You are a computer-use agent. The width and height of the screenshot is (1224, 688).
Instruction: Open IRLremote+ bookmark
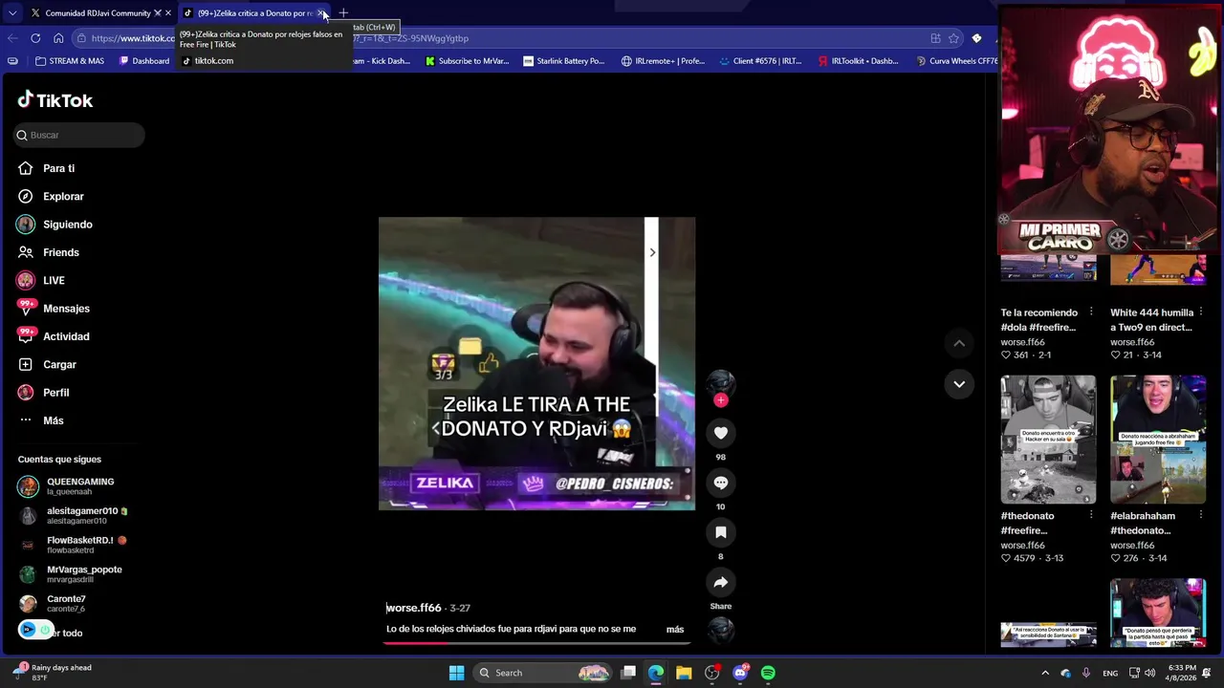[x=663, y=61]
